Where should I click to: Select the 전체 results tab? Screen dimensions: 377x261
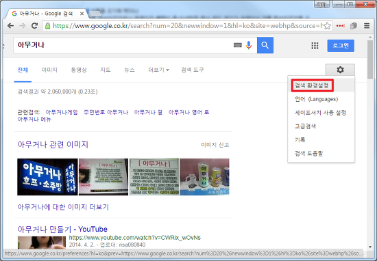click(x=23, y=70)
